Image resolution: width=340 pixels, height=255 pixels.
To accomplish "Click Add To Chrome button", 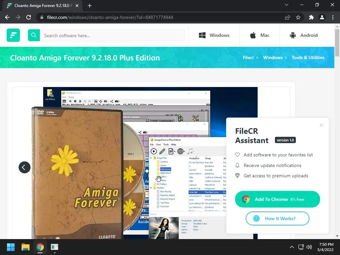I will tap(277, 199).
